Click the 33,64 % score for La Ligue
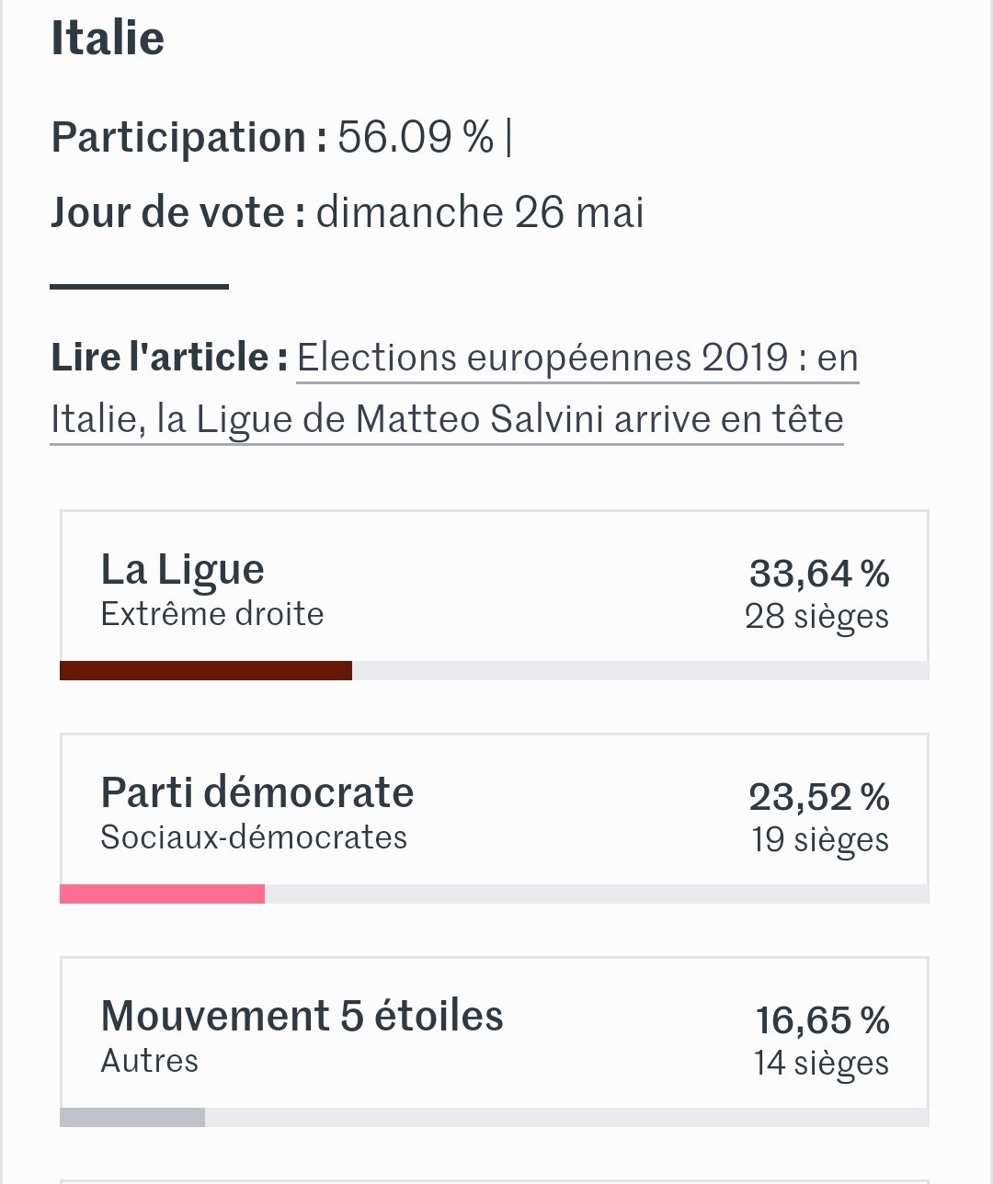The image size is (993, 1184). click(818, 574)
